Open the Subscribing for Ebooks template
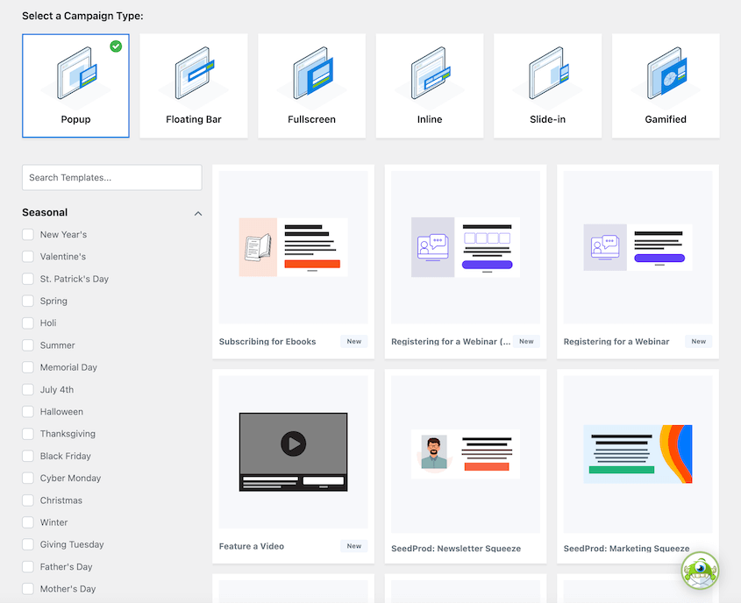The height and width of the screenshot is (603, 741). click(x=293, y=254)
